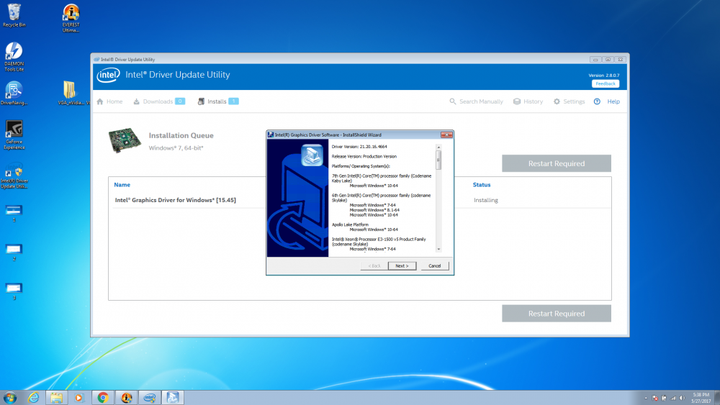Open GeForce Experience desktop icon
The width and height of the screenshot is (720, 405).
click(x=14, y=135)
